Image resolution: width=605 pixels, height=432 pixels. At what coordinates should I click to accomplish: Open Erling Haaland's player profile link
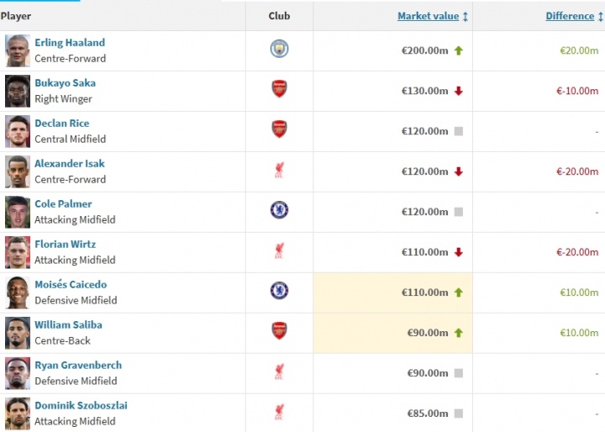70,43
